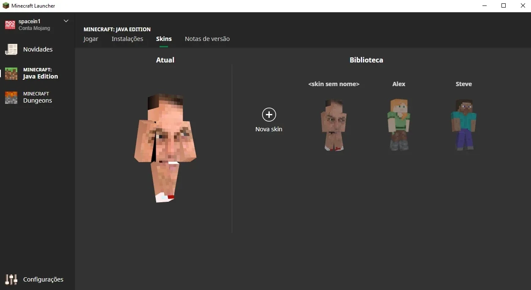The height and width of the screenshot is (290, 531).
Task: Open the Notas de versão tab
Action: pyautogui.click(x=207, y=39)
